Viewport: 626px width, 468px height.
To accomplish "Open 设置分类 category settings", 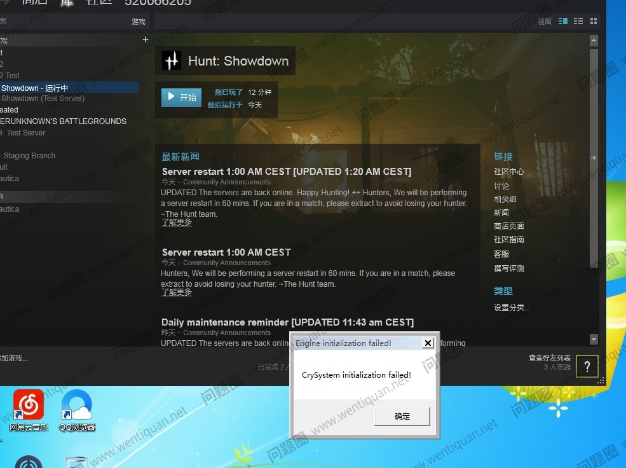I will pyautogui.click(x=512, y=308).
